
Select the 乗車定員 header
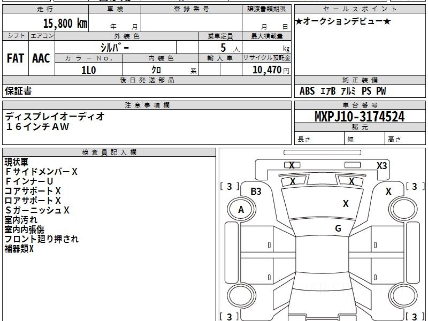(x=220, y=36)
